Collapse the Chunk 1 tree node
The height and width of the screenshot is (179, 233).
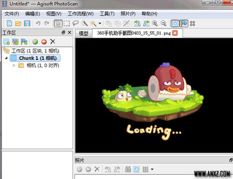tap(6, 58)
